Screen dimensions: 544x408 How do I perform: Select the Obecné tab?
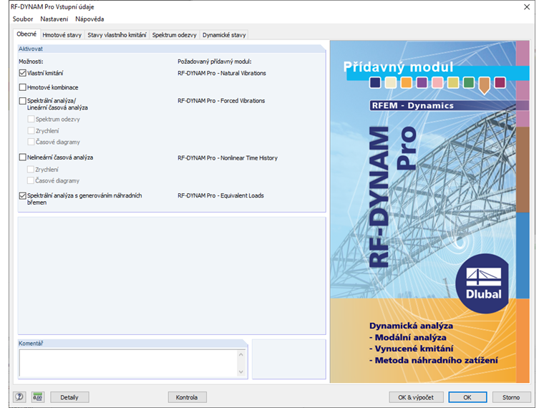pos(26,34)
